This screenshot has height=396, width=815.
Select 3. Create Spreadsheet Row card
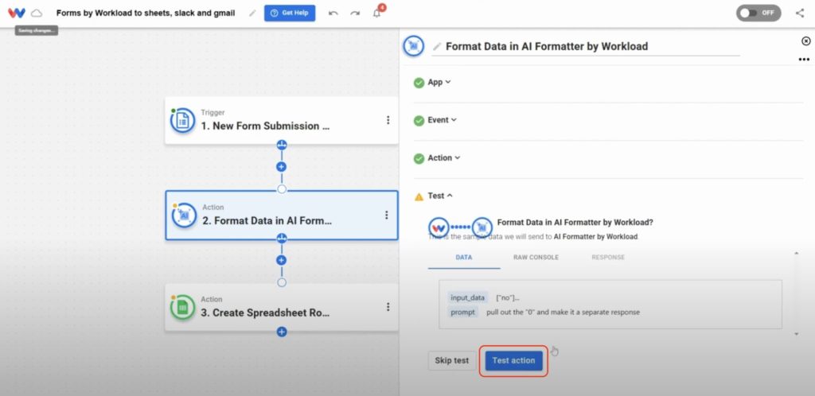point(282,307)
